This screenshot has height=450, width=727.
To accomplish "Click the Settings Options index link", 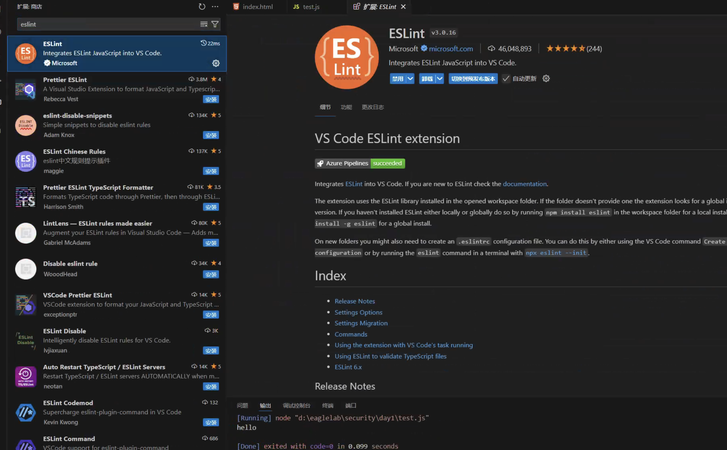I will click(358, 312).
